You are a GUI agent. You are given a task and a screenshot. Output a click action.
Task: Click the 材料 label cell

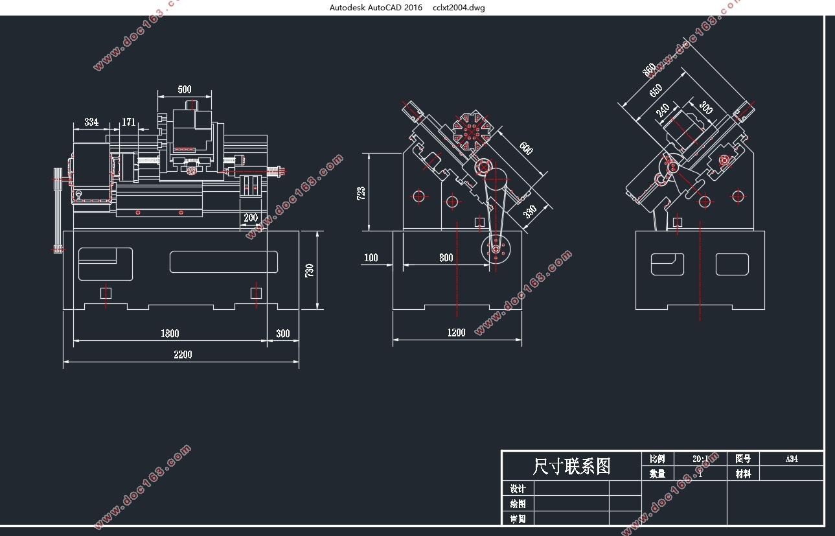point(744,474)
